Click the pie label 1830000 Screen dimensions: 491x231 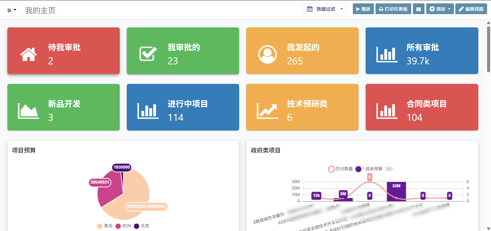tap(122, 167)
